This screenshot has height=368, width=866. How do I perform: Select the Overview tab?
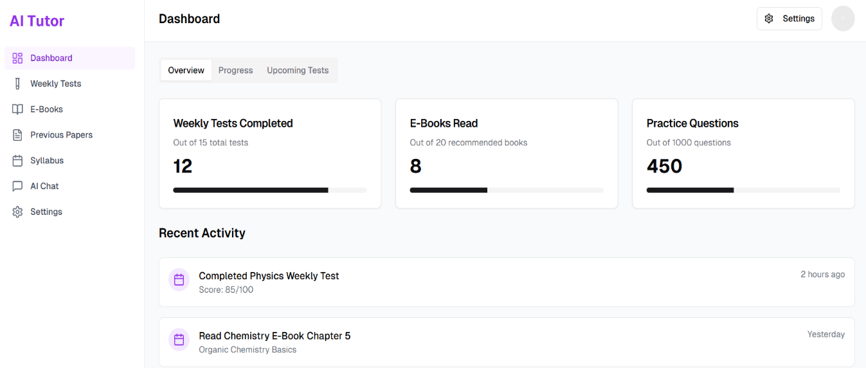pyautogui.click(x=186, y=70)
